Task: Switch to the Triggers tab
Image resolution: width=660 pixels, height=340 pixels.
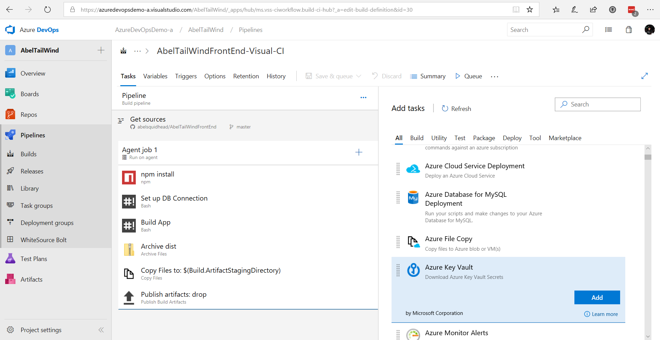Action: point(186,76)
